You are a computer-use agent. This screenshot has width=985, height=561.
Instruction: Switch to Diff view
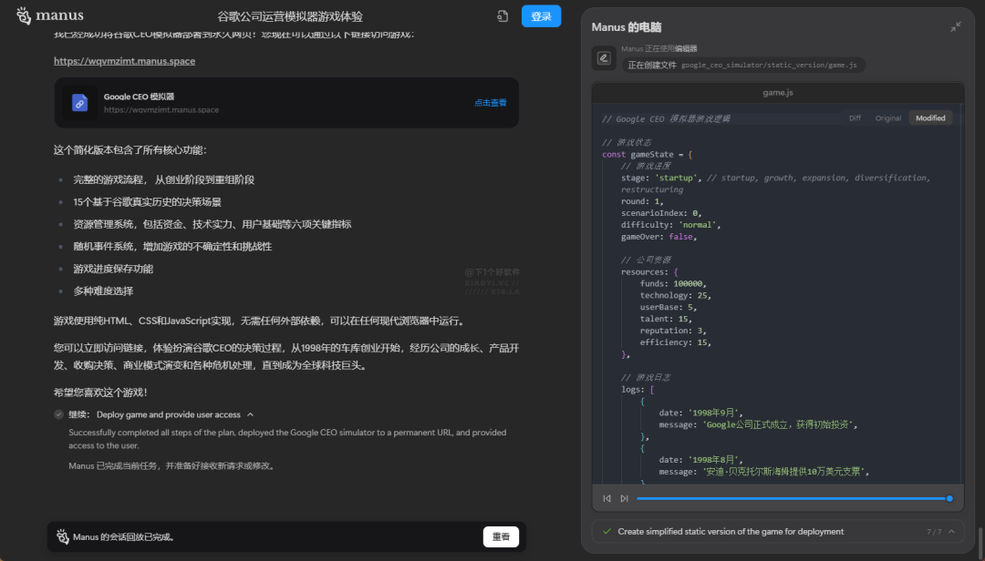[855, 118]
